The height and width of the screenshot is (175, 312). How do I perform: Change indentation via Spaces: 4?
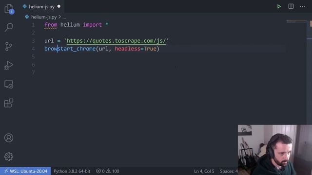(x=229, y=171)
